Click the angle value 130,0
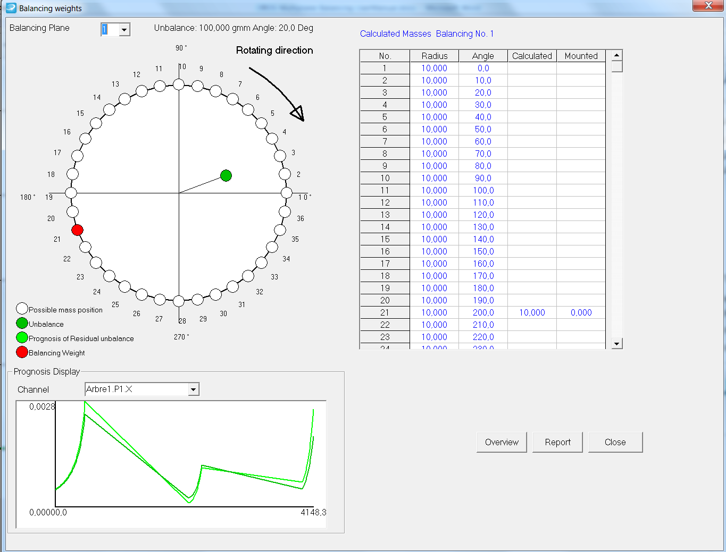Viewport: 726px width, 552px height. (483, 227)
